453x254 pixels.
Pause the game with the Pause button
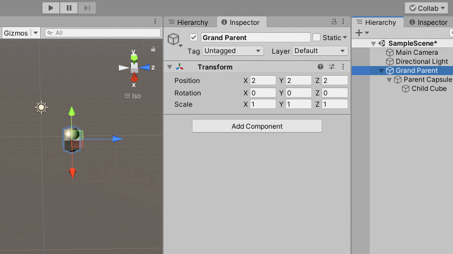(x=69, y=8)
